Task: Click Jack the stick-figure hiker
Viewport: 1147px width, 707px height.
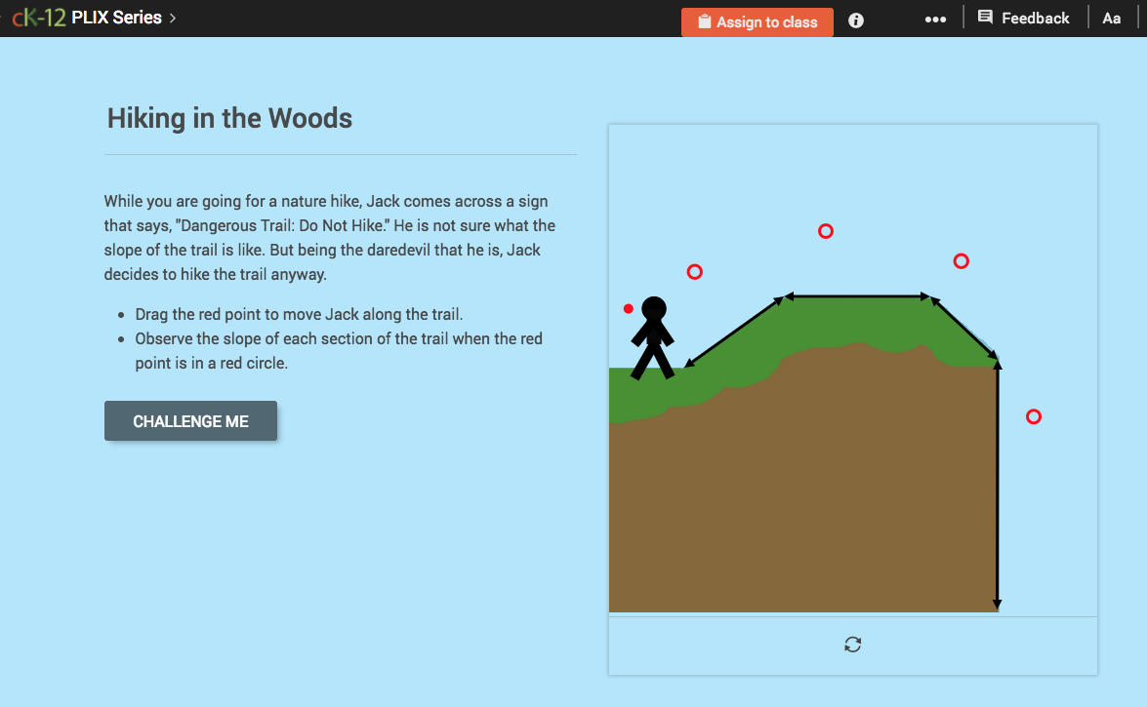Action: point(654,336)
